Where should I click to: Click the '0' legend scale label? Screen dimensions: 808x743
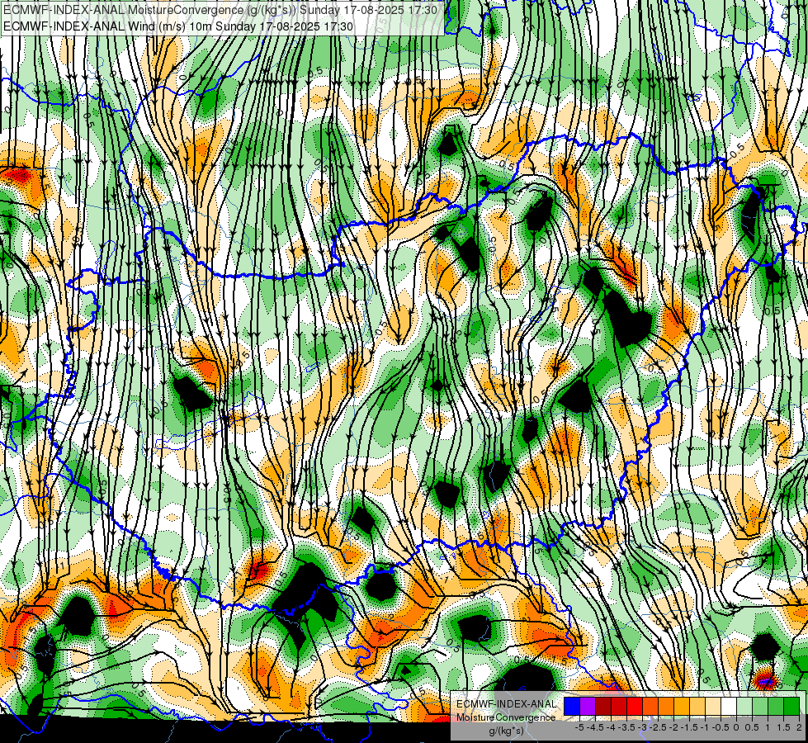[x=736, y=727]
